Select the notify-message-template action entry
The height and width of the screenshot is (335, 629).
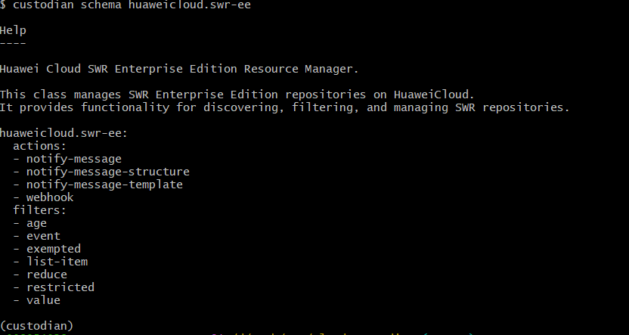point(104,185)
